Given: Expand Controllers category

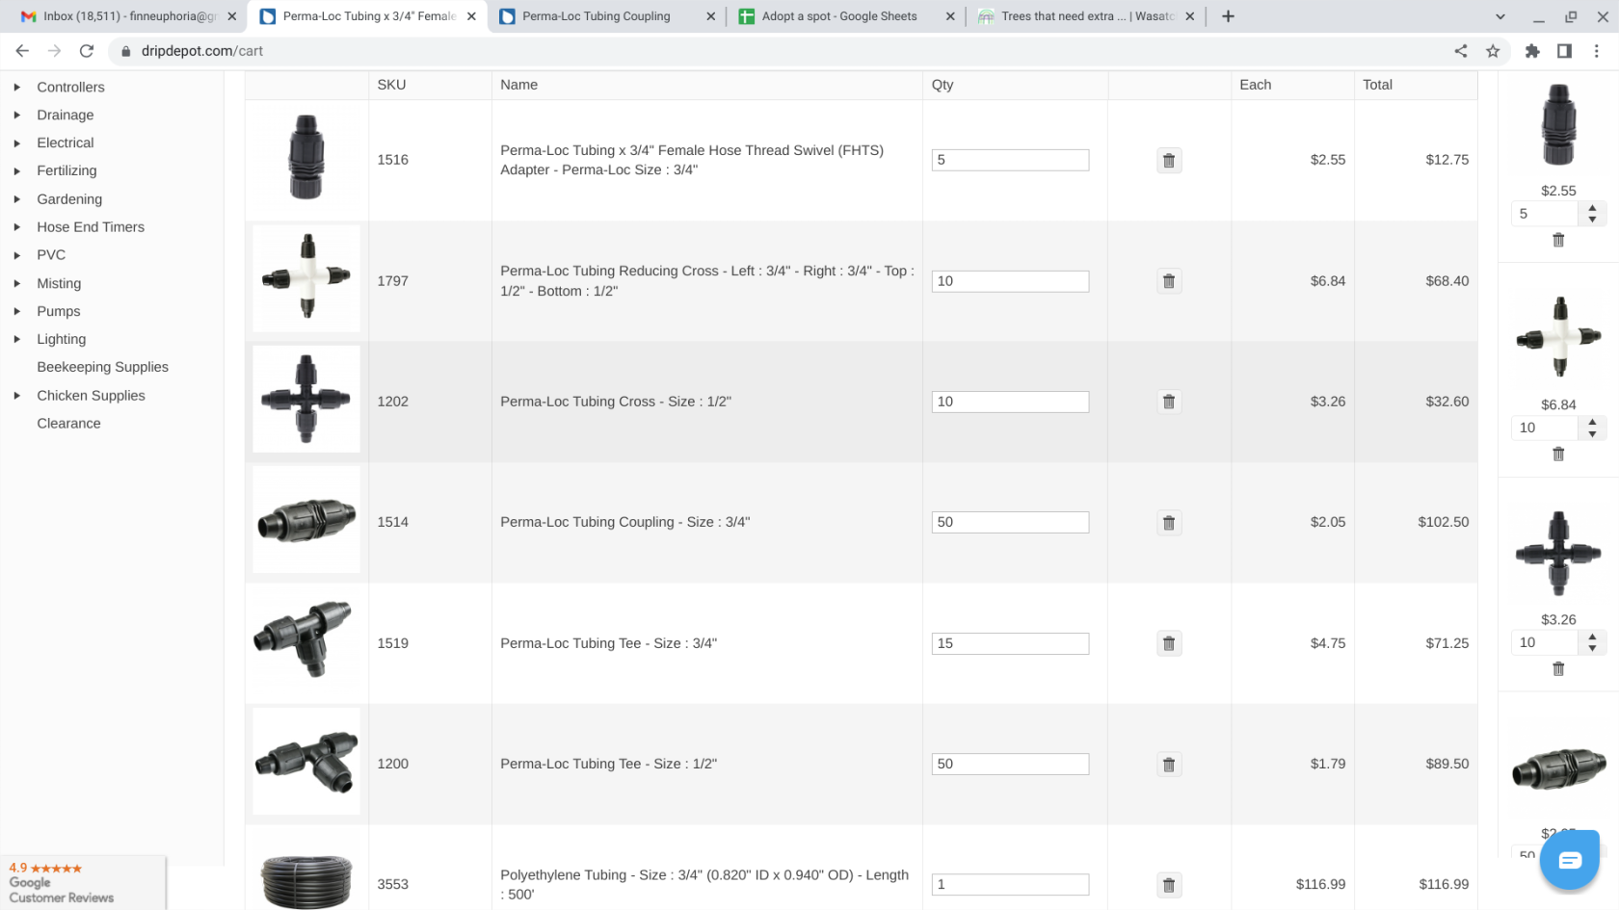Looking at the screenshot, I should pos(16,88).
